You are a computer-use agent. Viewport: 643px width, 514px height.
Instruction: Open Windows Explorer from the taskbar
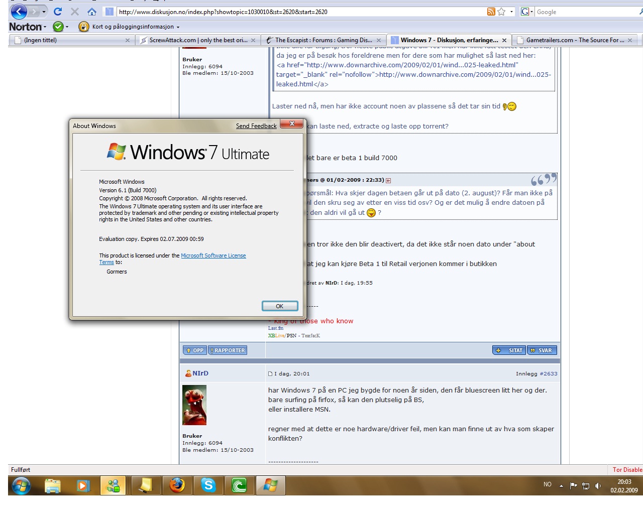pyautogui.click(x=52, y=485)
